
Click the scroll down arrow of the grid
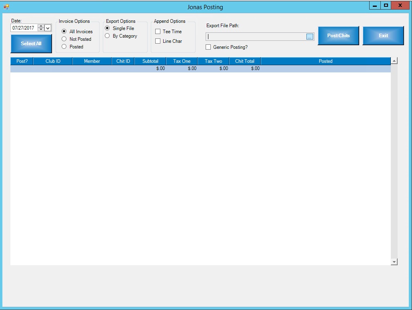click(394, 262)
